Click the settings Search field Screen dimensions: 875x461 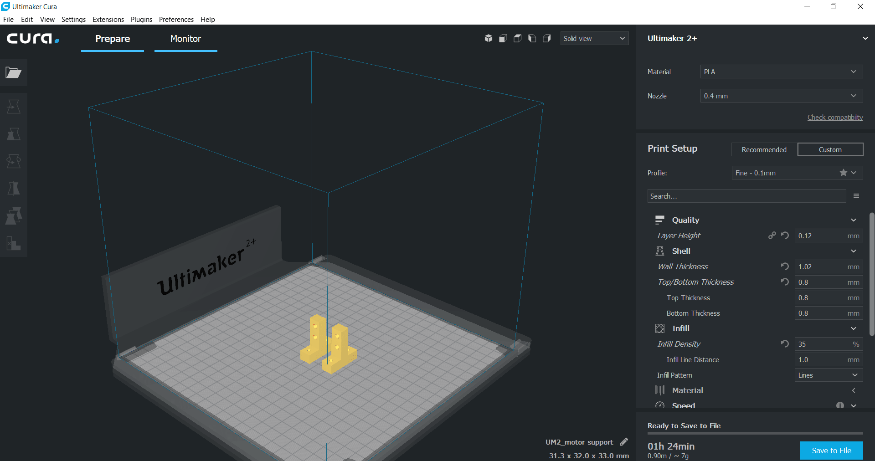[x=746, y=196]
